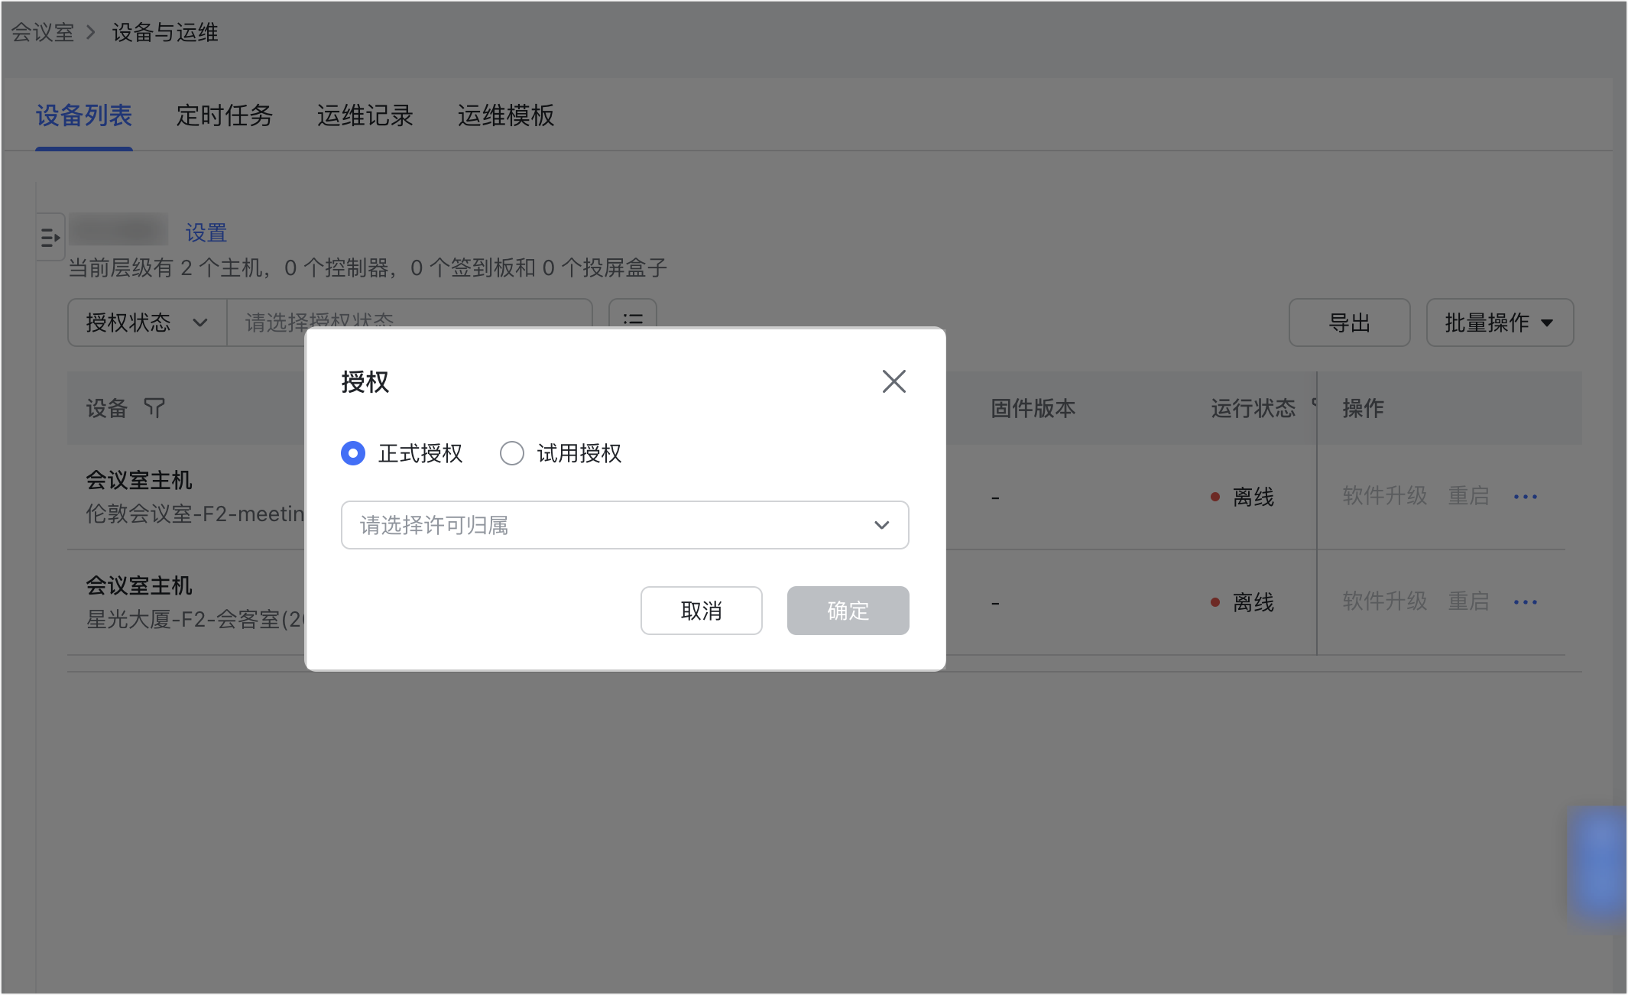Switch to the 运维记录 tab

(365, 115)
